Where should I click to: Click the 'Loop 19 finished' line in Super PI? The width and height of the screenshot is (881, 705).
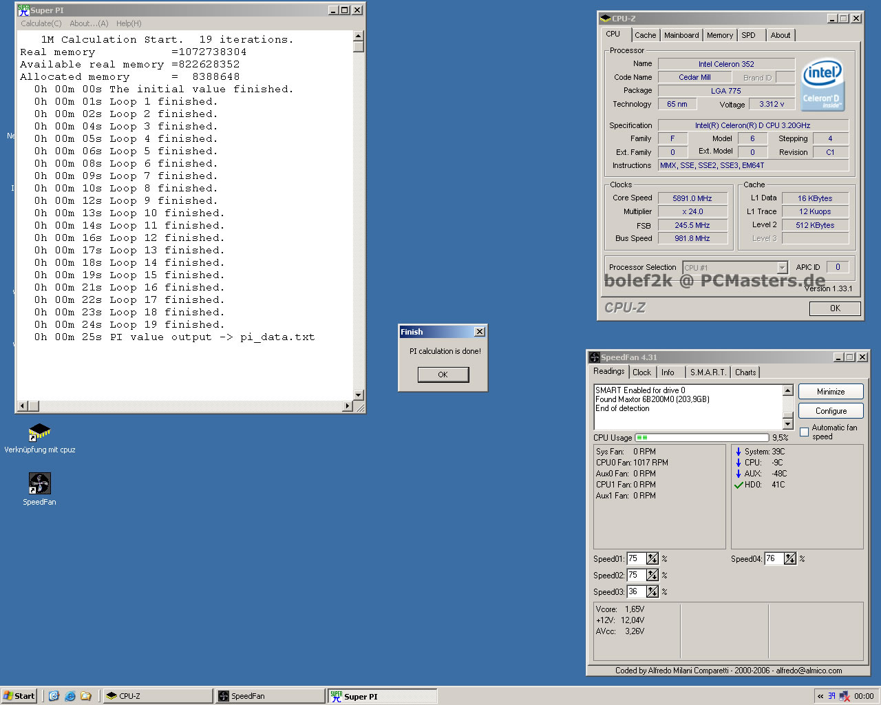(x=129, y=325)
